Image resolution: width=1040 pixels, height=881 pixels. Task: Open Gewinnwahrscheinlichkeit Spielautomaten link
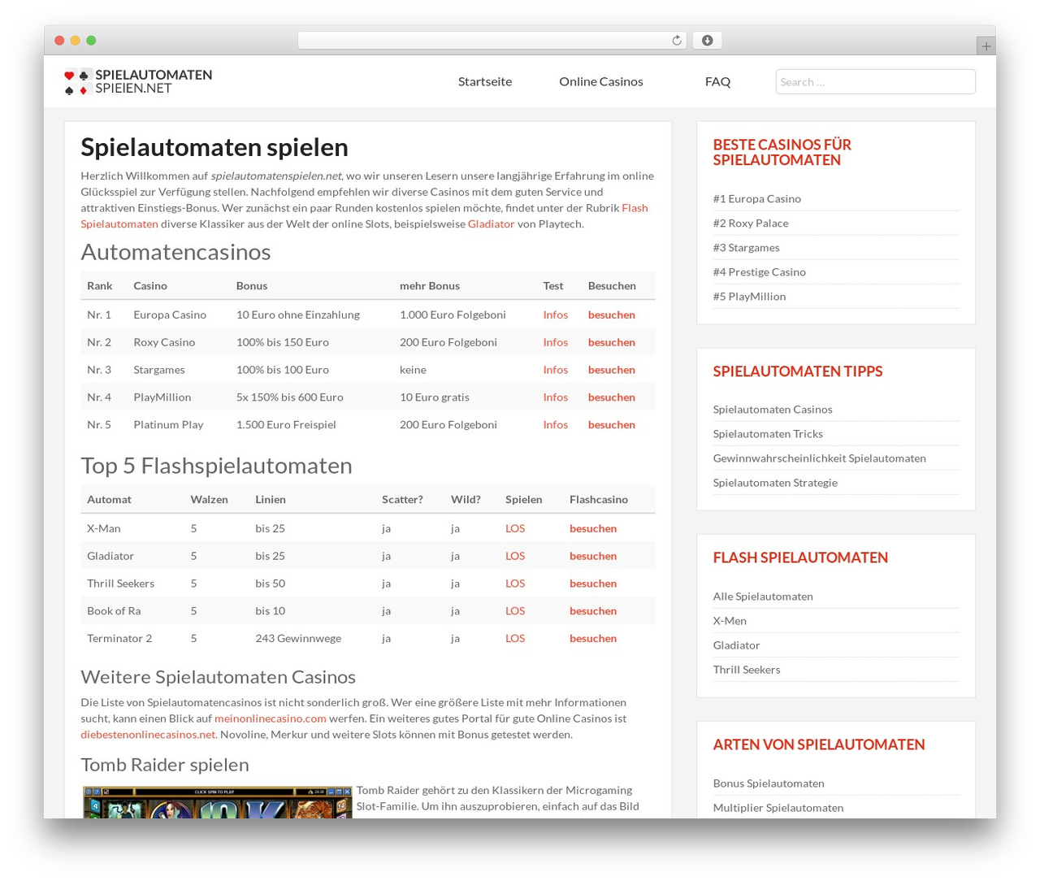pos(819,458)
